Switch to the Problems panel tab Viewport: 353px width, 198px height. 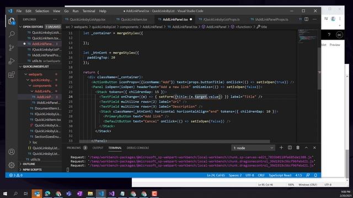73,148
